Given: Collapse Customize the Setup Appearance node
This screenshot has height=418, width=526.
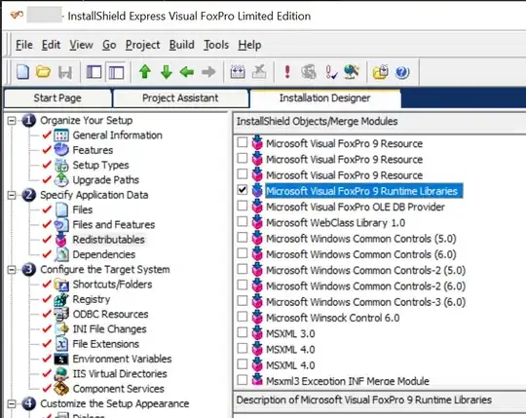Looking at the screenshot, I should [12, 403].
